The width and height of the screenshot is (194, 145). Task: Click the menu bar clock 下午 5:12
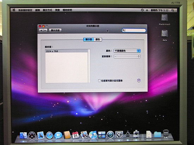(x=159, y=10)
